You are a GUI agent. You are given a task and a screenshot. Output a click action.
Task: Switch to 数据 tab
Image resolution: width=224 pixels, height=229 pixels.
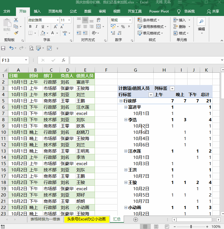(88, 11)
